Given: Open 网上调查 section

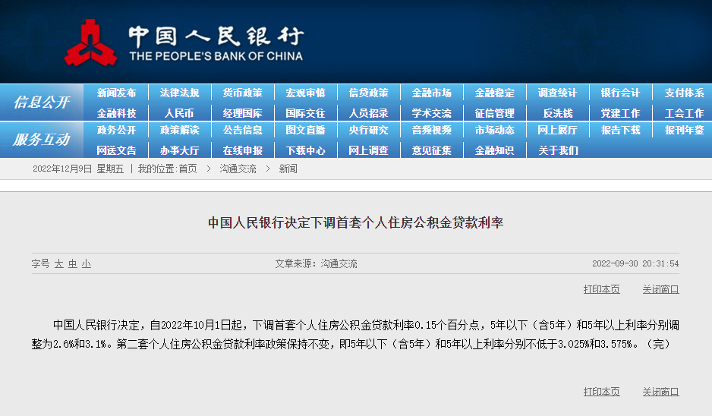Looking at the screenshot, I should 369,150.
